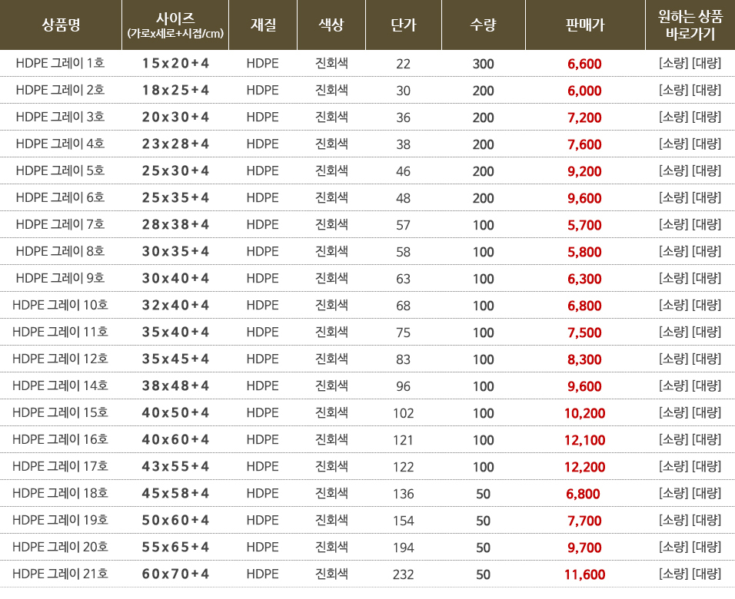735x599 pixels.
Task: Click the 판매가 column header
Action: click(x=584, y=25)
